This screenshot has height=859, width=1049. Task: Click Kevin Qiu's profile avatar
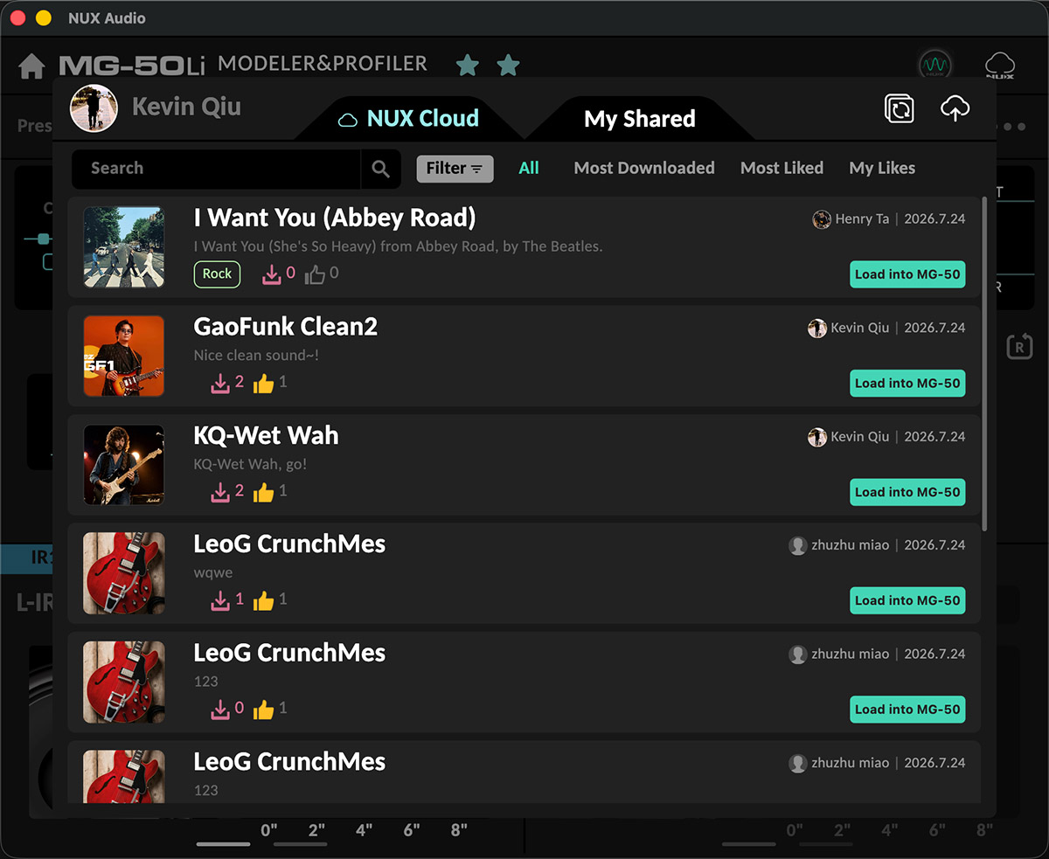94,108
